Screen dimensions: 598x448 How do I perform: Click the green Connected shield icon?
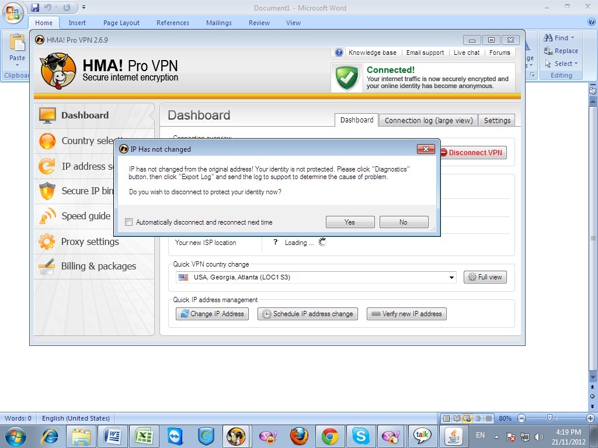347,78
